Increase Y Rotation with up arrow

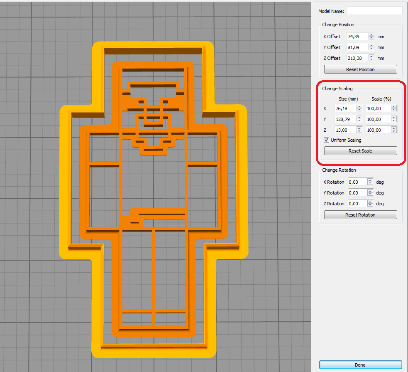[370, 191]
